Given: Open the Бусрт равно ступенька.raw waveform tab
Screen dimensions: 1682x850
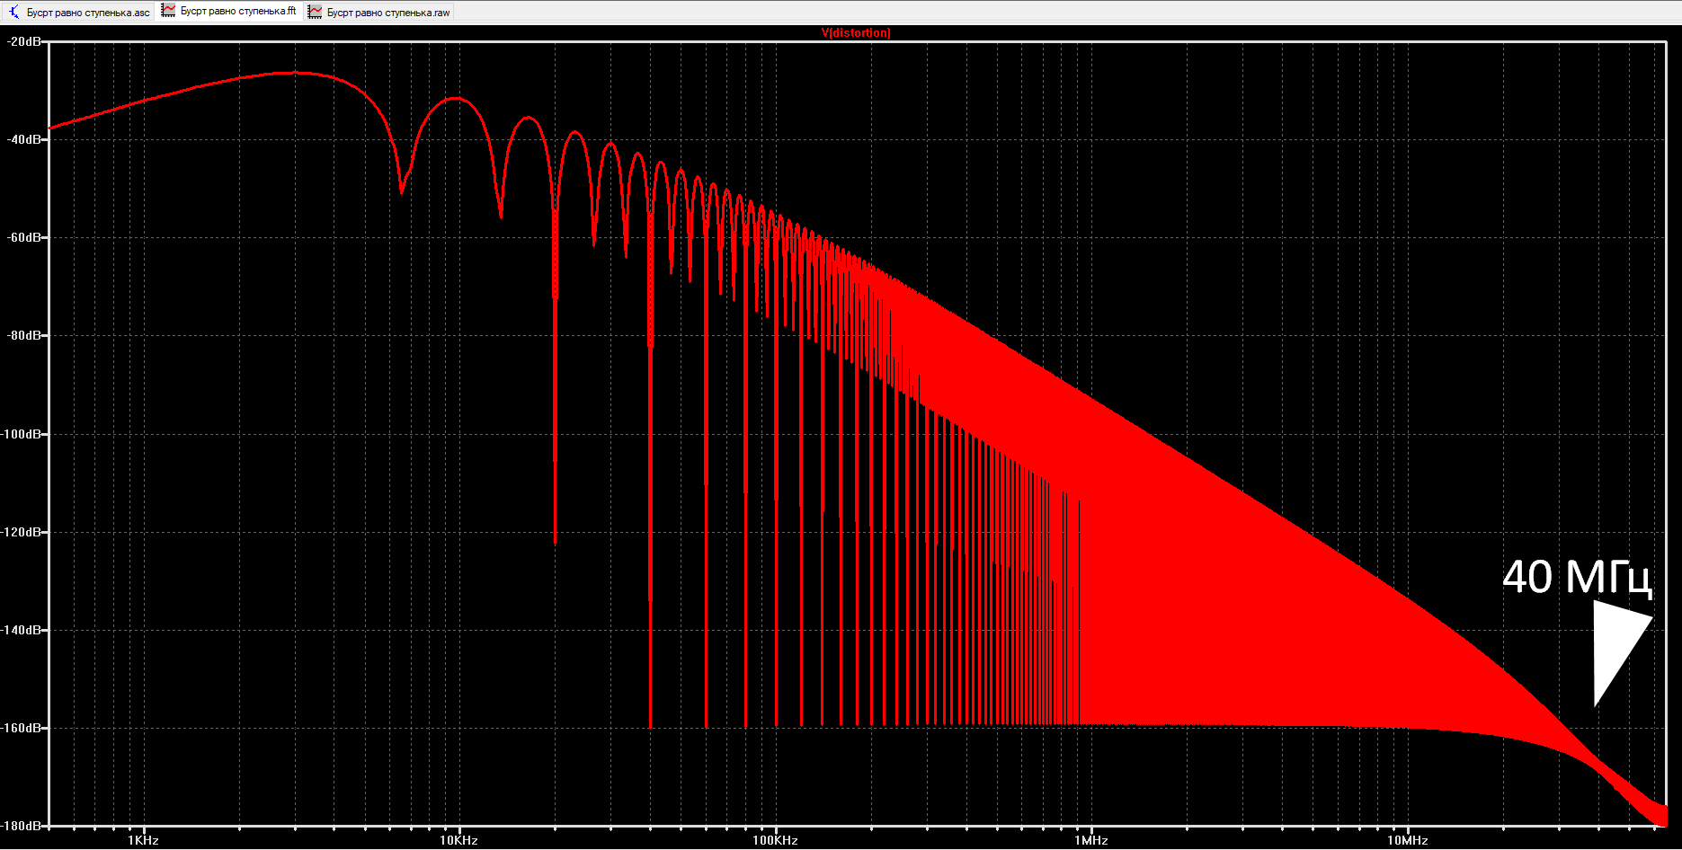Looking at the screenshot, I should click(379, 12).
